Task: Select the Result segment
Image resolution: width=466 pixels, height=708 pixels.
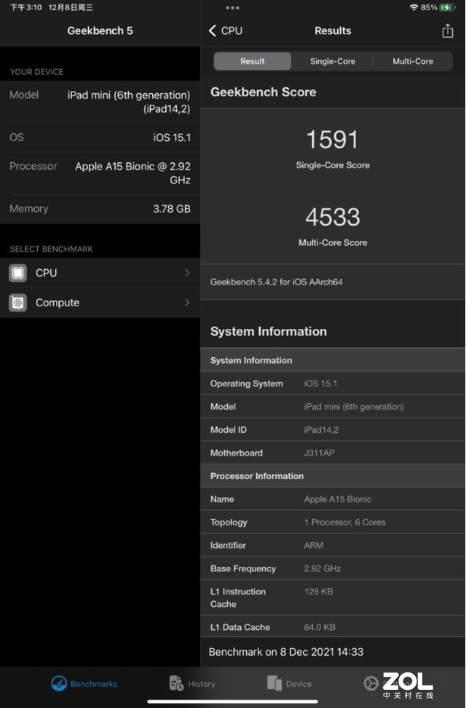Action: pyautogui.click(x=253, y=61)
